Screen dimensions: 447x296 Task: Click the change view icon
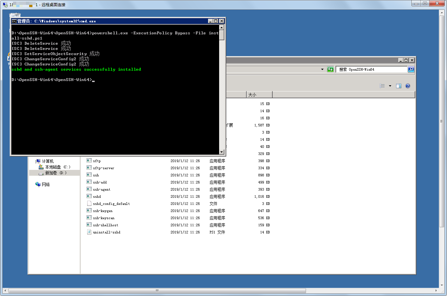click(382, 86)
